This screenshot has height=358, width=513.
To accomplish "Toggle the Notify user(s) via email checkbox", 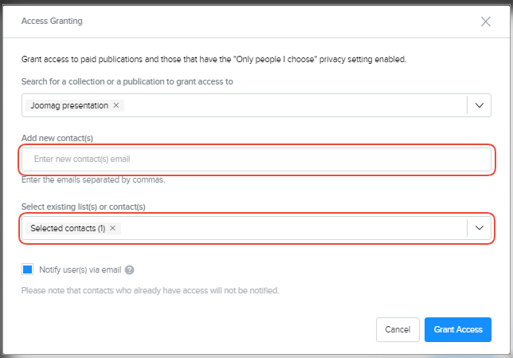I will coord(28,269).
